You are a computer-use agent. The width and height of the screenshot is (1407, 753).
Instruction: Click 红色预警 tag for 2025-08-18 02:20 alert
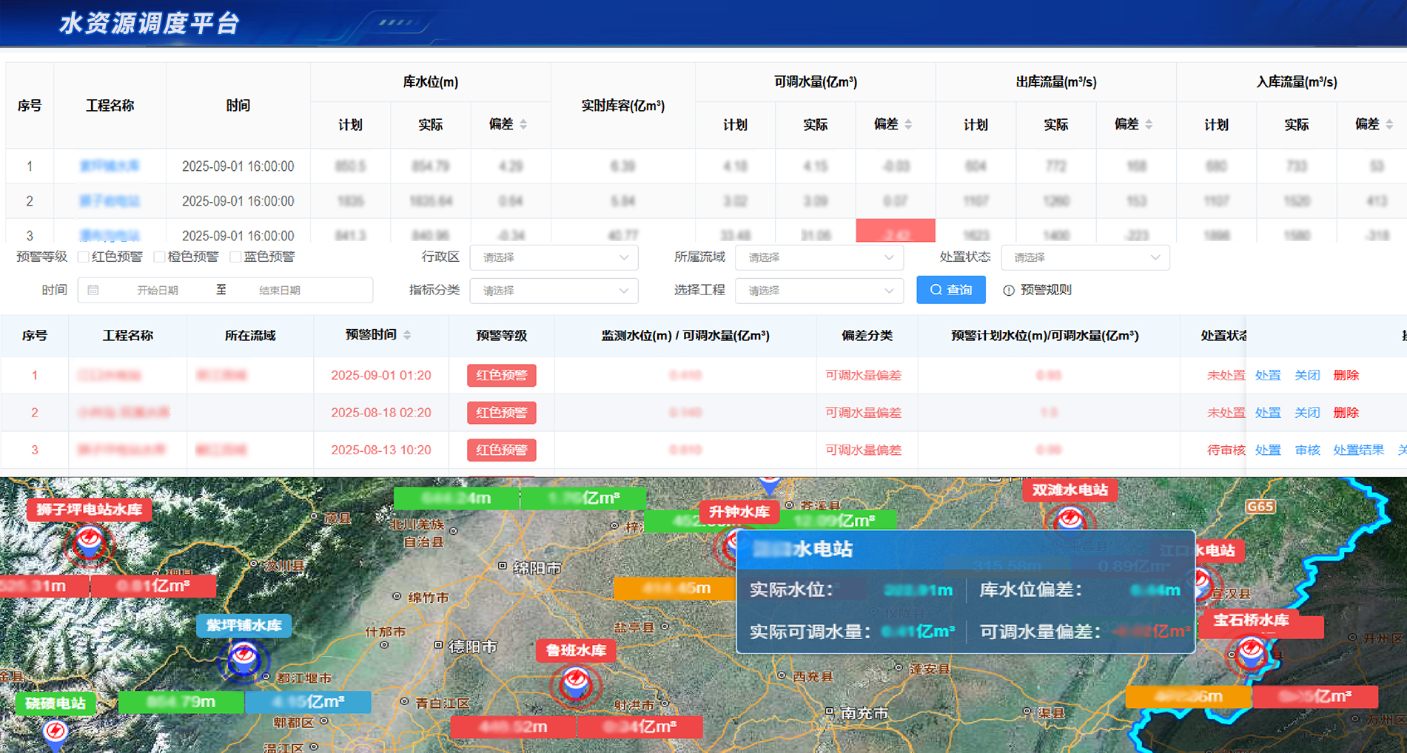(502, 413)
